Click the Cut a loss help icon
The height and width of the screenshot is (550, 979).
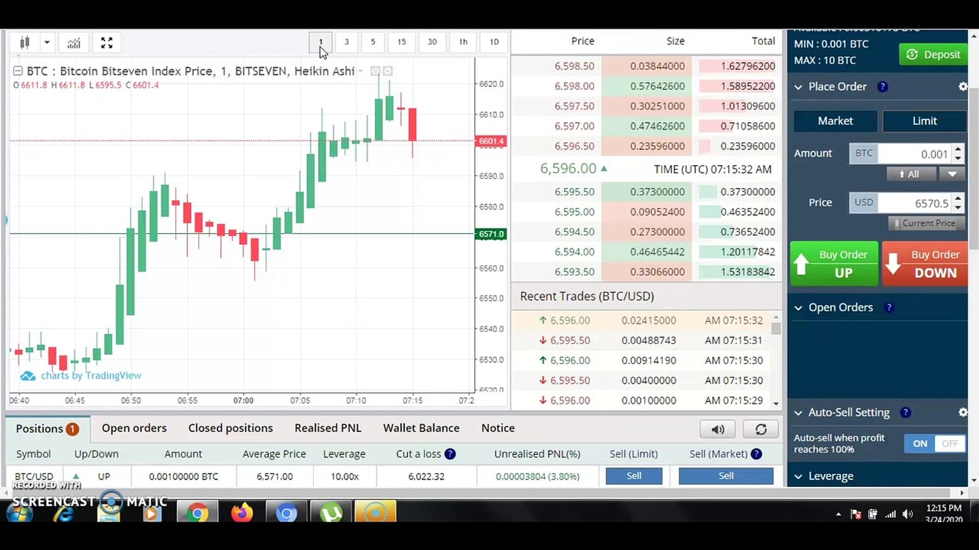point(450,454)
